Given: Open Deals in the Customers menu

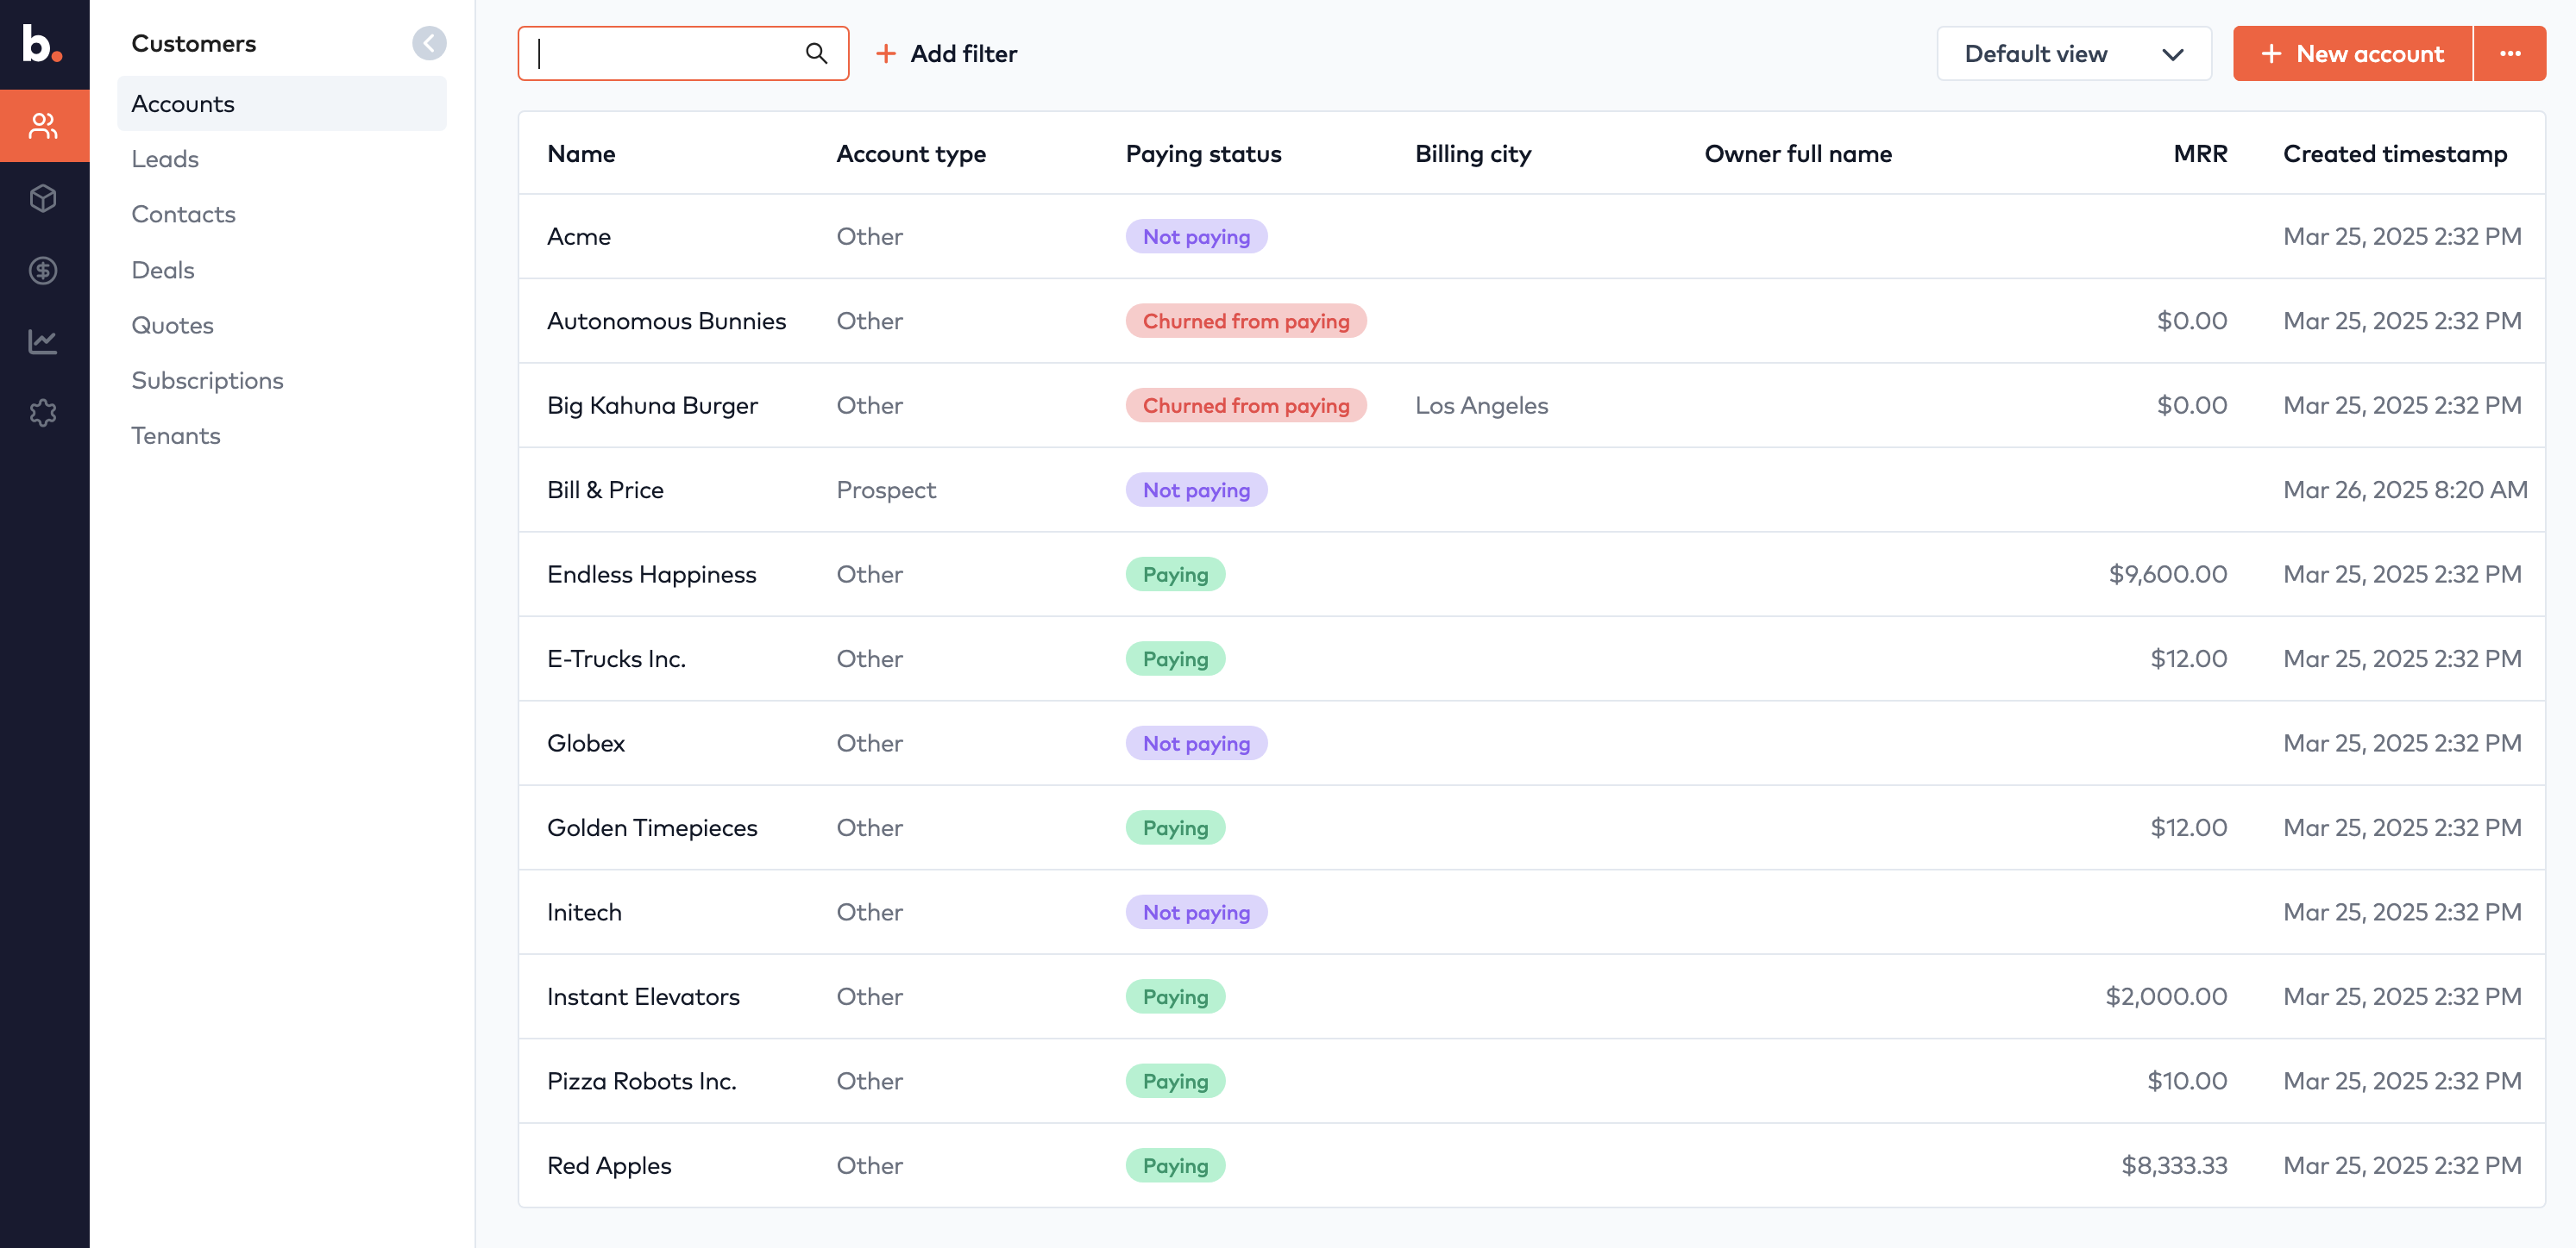Looking at the screenshot, I should pos(162,270).
